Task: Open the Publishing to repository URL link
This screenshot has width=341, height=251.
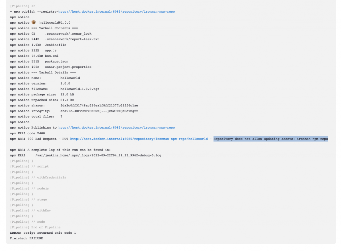Action: pos(117,127)
